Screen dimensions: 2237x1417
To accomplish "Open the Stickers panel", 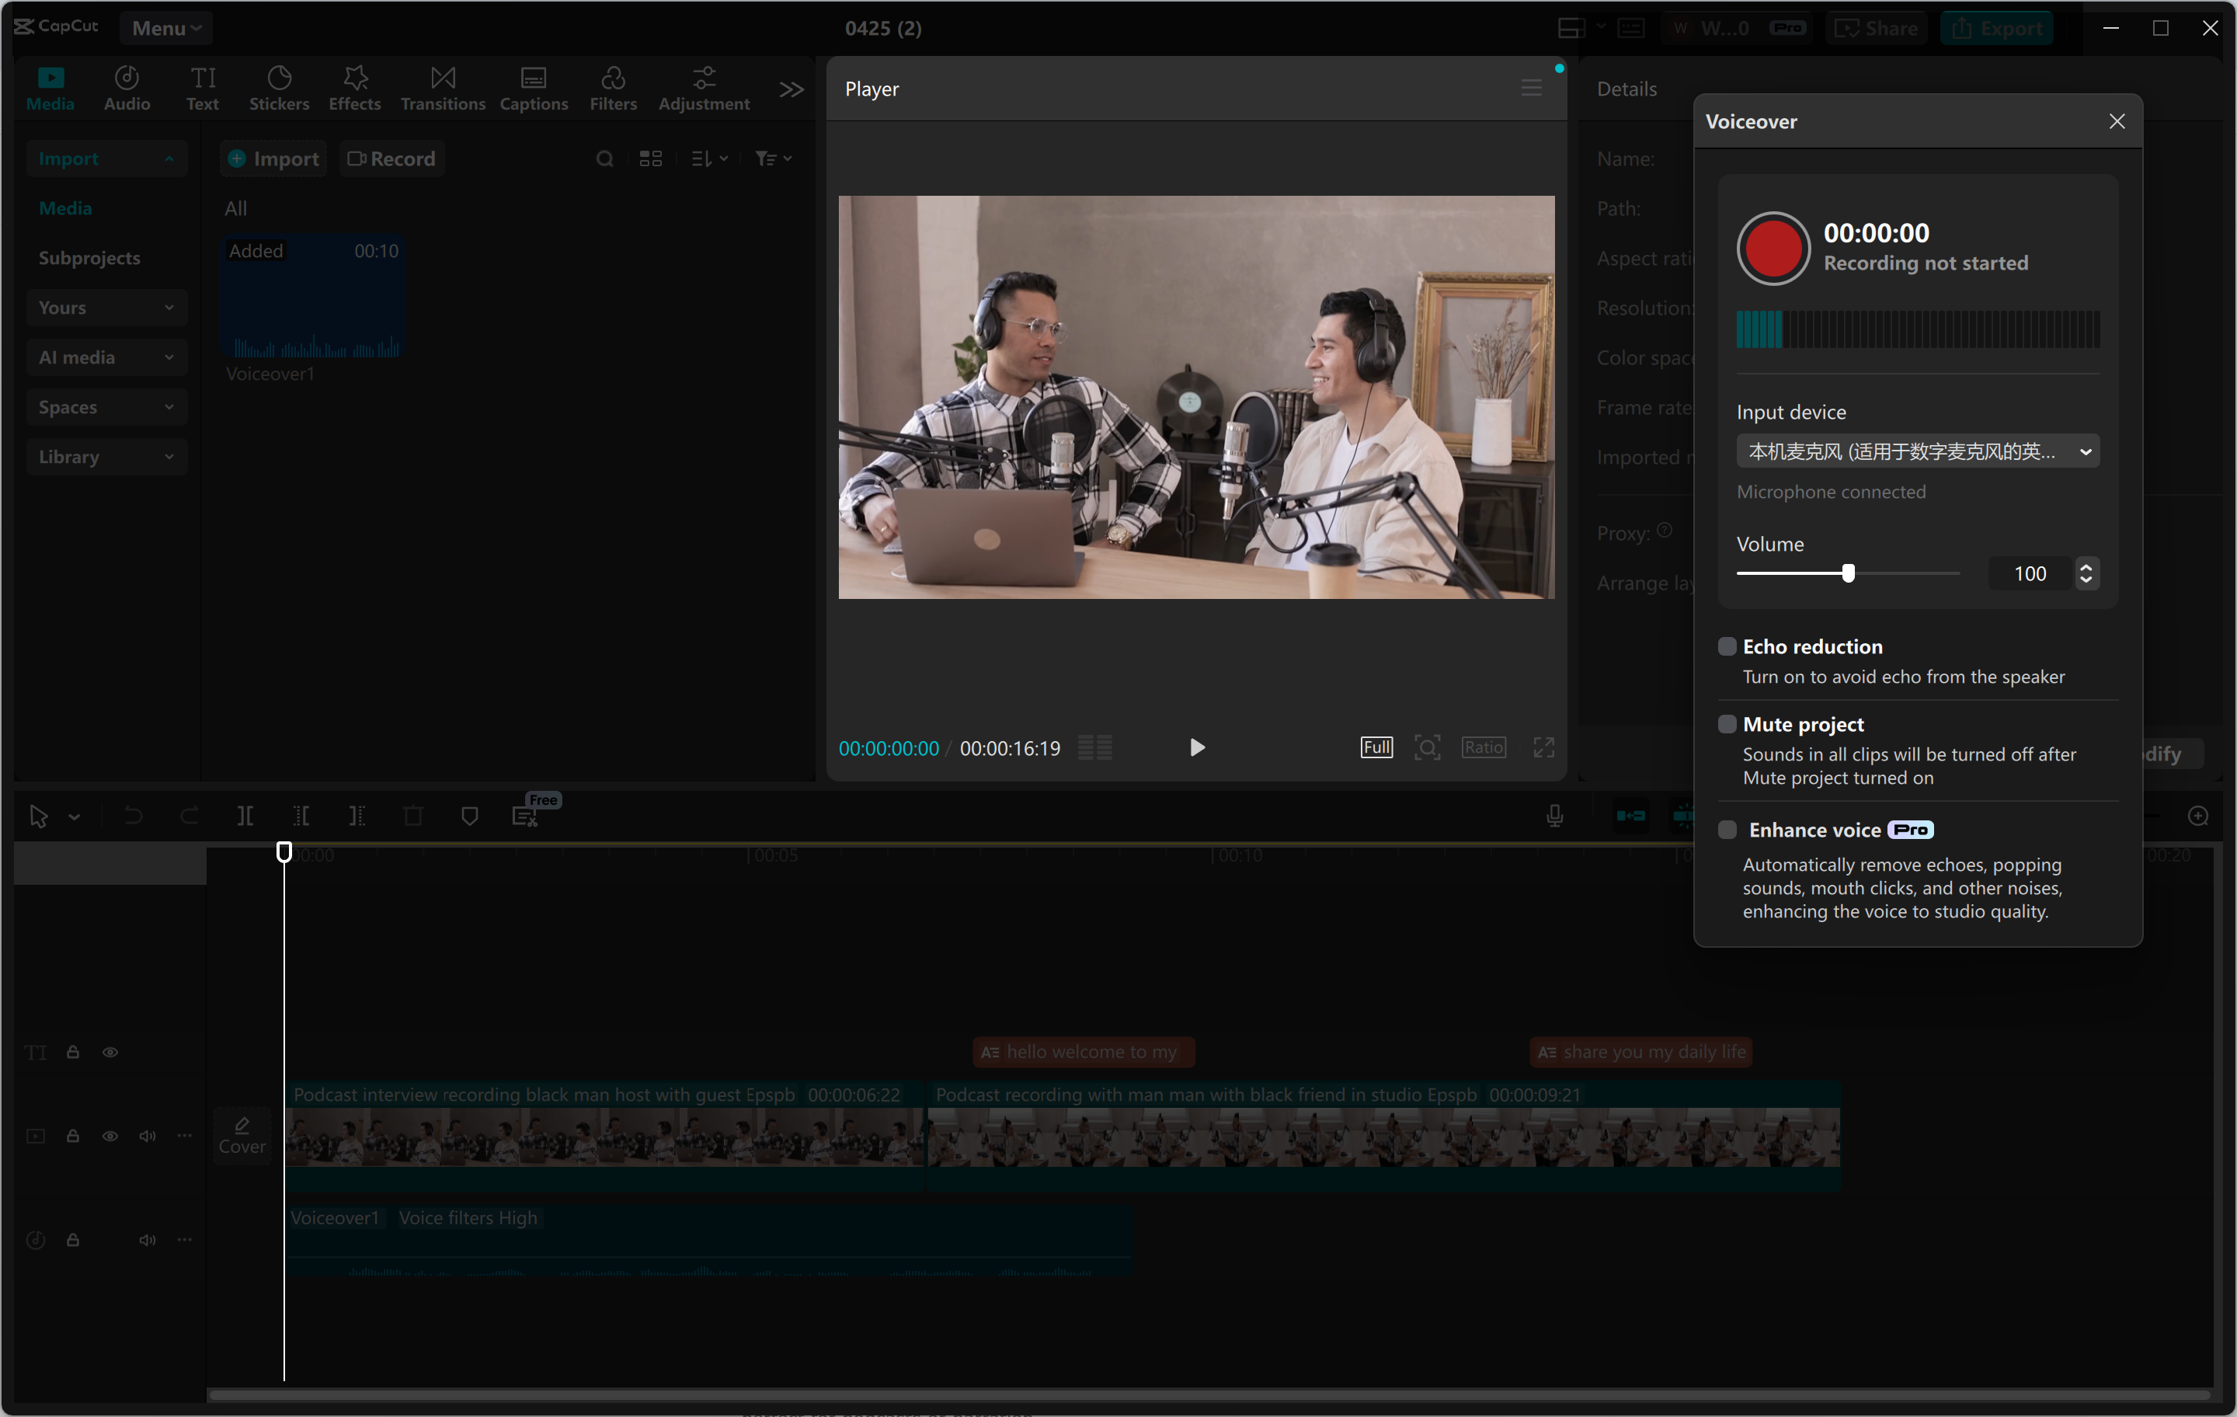I will (x=279, y=89).
